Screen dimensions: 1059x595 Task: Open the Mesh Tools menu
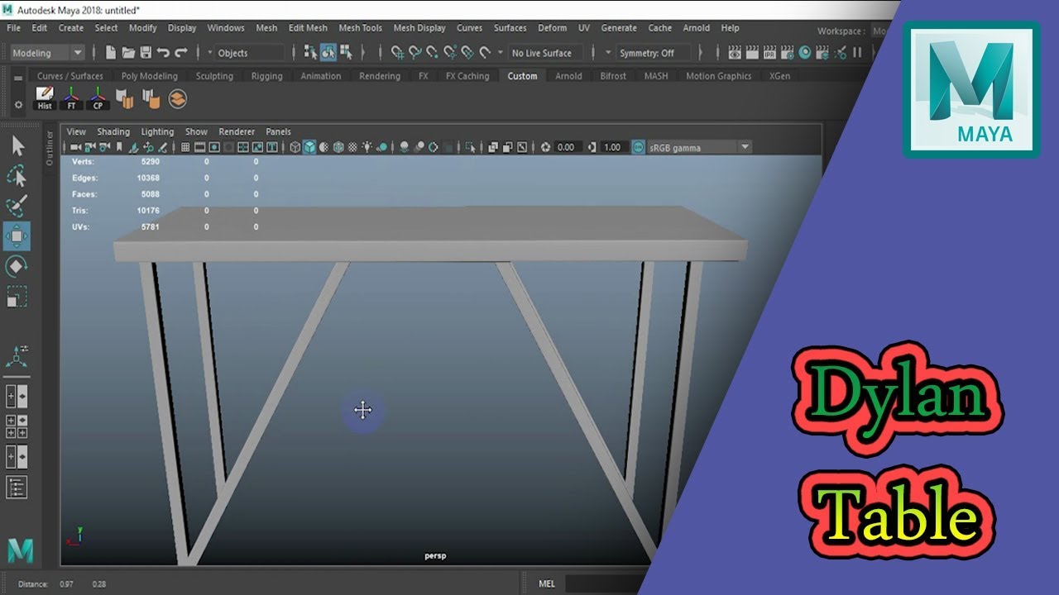click(x=360, y=28)
